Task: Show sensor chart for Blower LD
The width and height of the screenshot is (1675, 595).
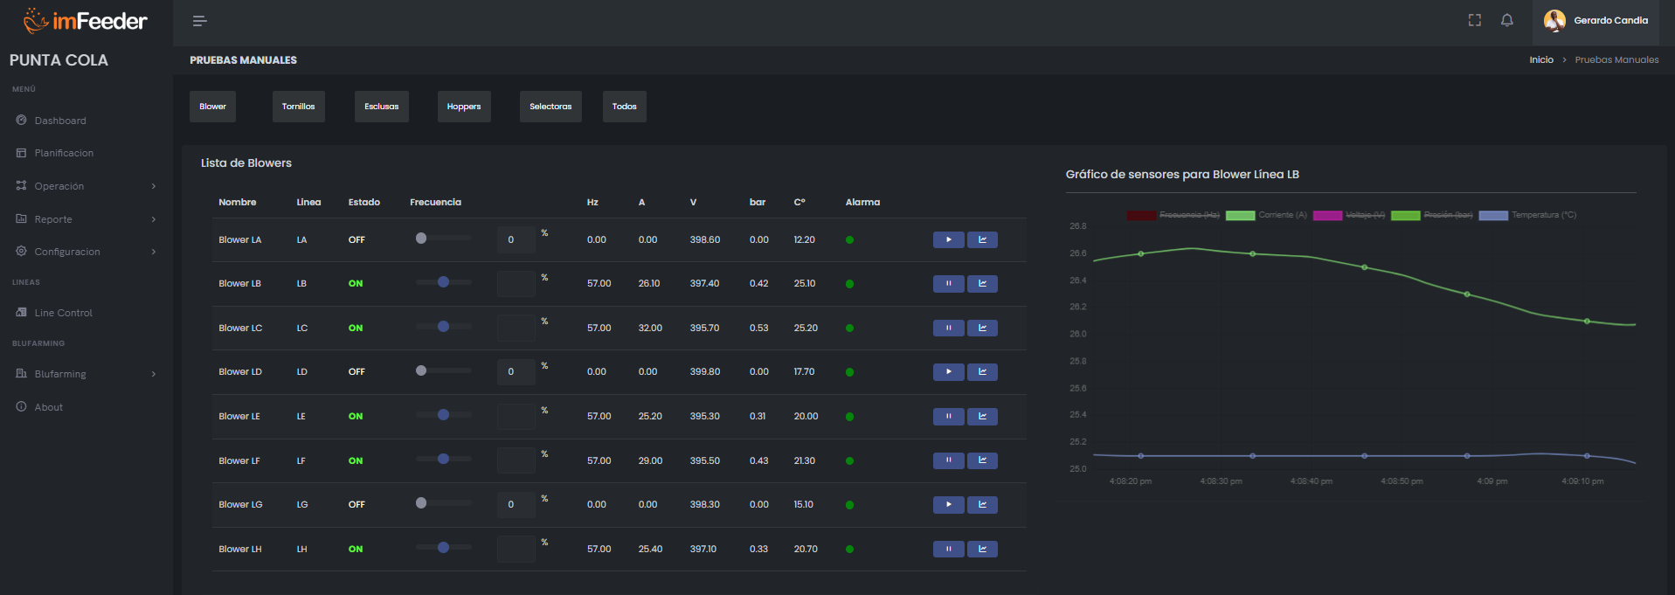Action: click(x=982, y=372)
